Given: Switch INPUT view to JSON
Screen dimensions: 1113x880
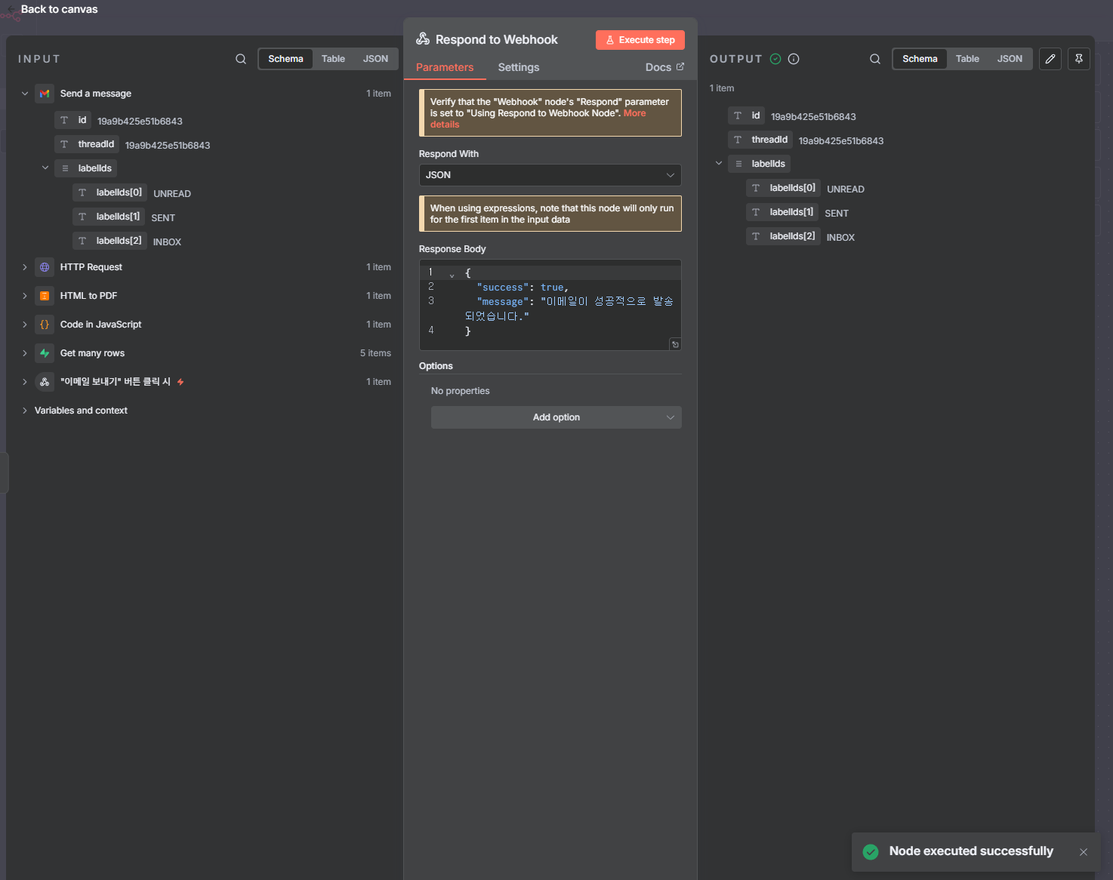Looking at the screenshot, I should tap(375, 59).
